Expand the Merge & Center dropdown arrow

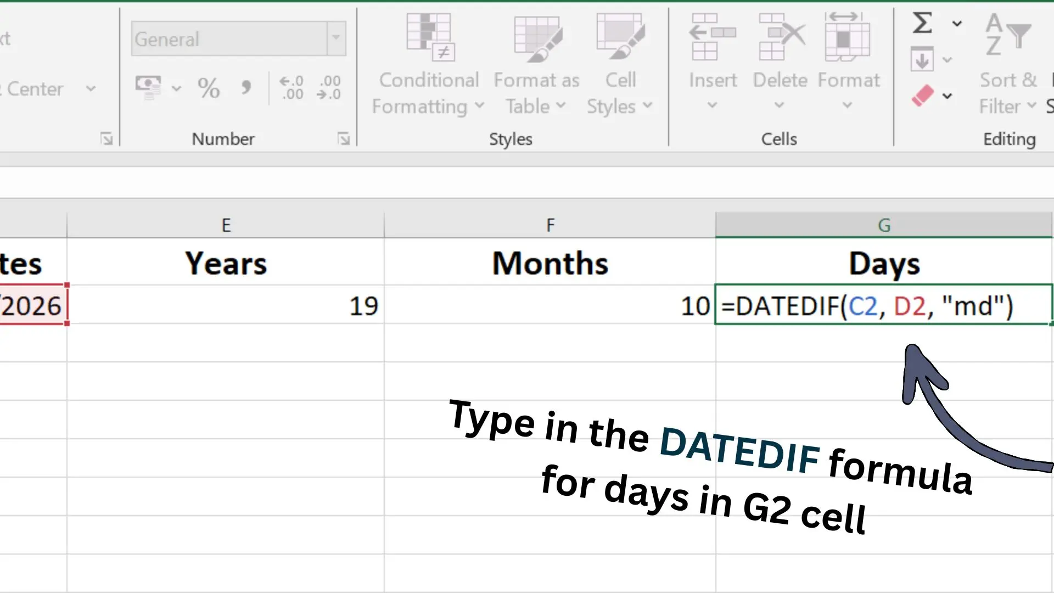tap(91, 88)
